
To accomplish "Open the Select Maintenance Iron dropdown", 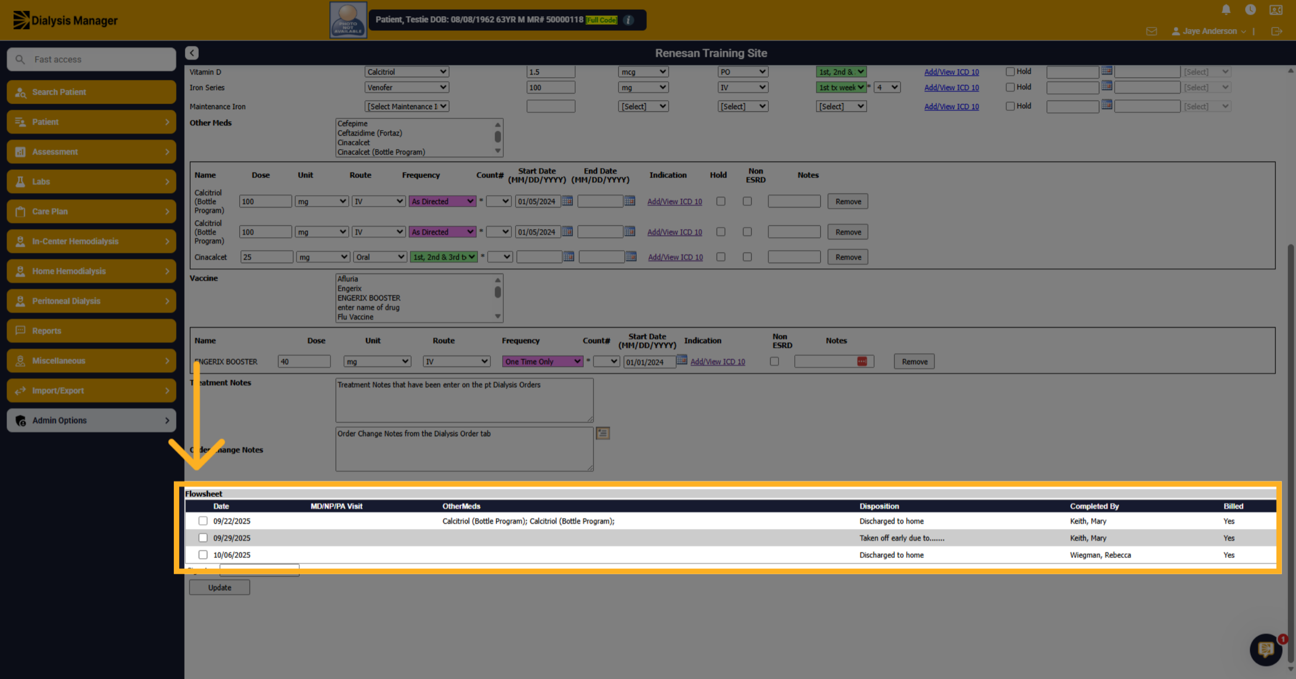I will pyautogui.click(x=407, y=106).
